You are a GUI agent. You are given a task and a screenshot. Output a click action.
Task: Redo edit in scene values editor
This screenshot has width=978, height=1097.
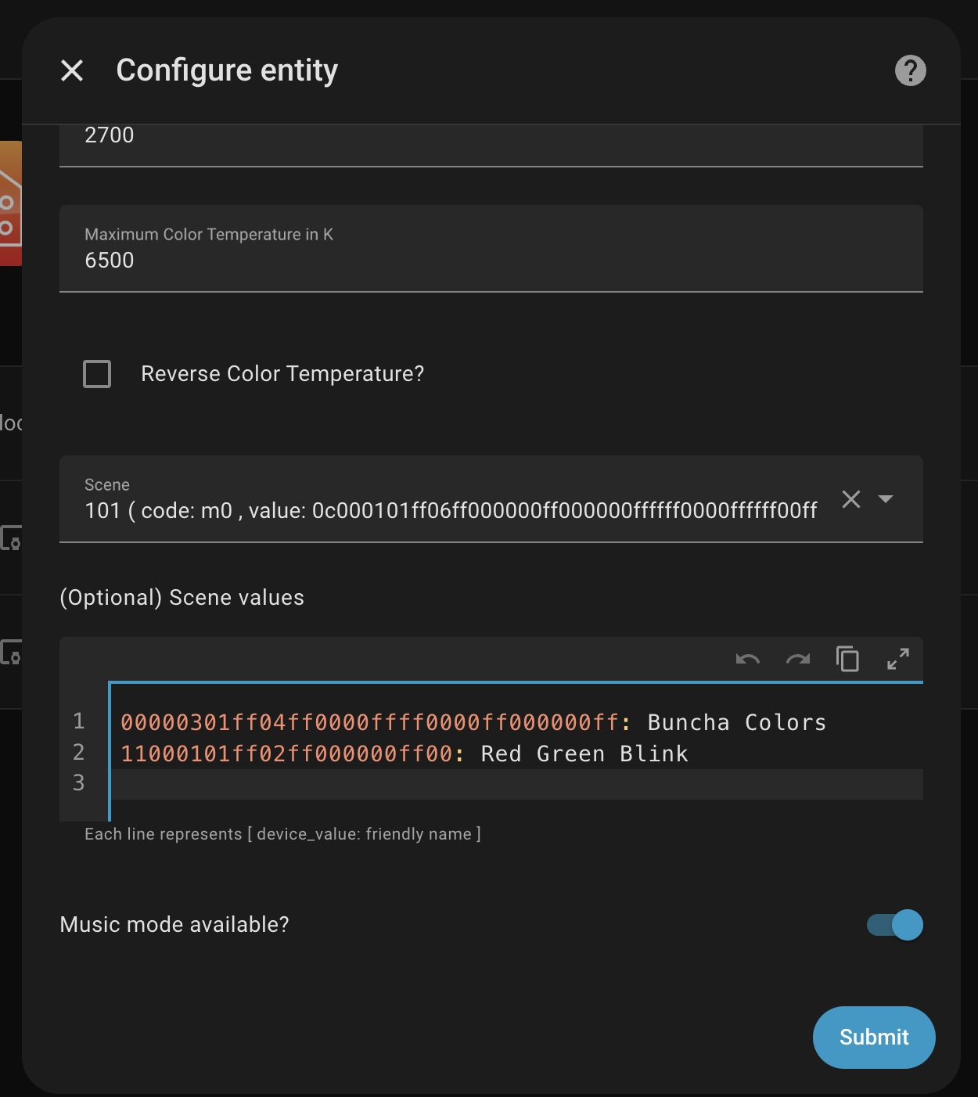click(797, 660)
